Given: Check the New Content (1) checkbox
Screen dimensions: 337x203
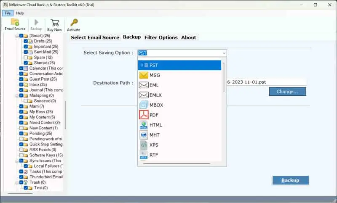Looking at the screenshot, I should pyautogui.click(x=21, y=128).
